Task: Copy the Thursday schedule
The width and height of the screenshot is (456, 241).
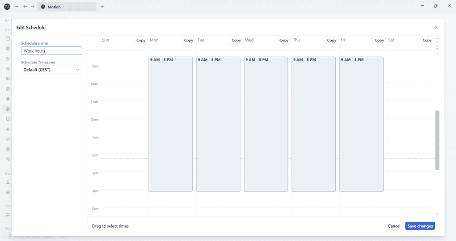Action: 332,40
